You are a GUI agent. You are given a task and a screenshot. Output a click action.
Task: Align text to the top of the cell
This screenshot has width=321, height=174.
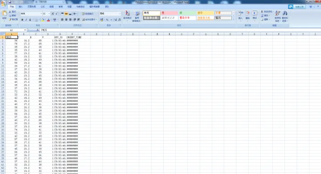(x=62, y=14)
